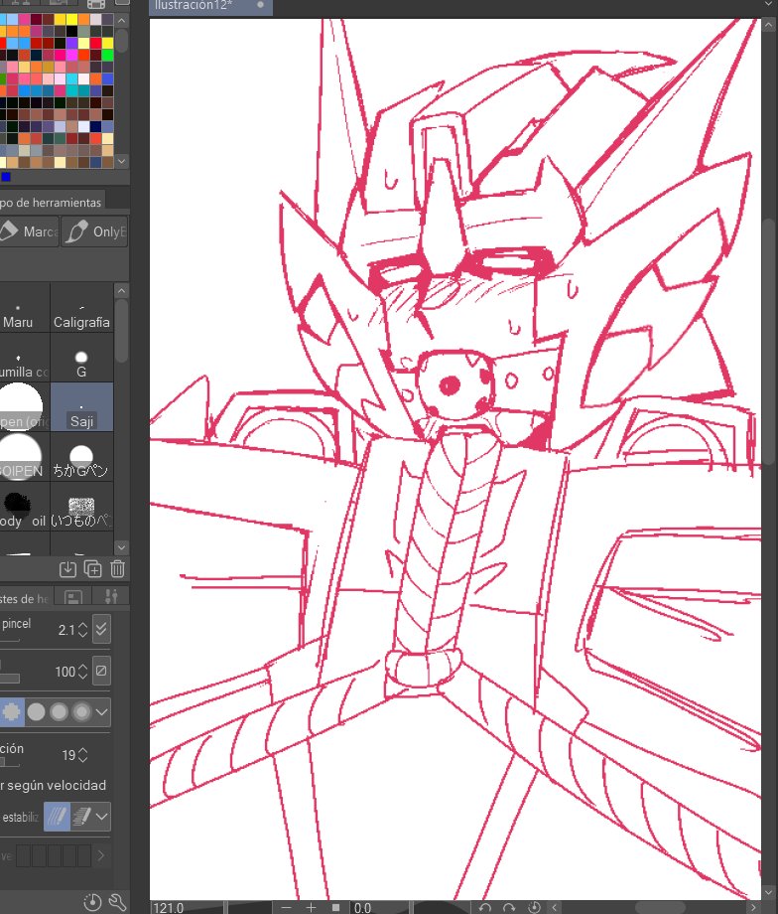Select no anti-aliasing option
This screenshot has height=914, width=778.
(x=12, y=711)
